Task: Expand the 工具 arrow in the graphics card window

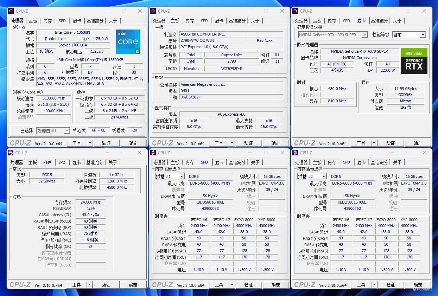Action: [374, 143]
